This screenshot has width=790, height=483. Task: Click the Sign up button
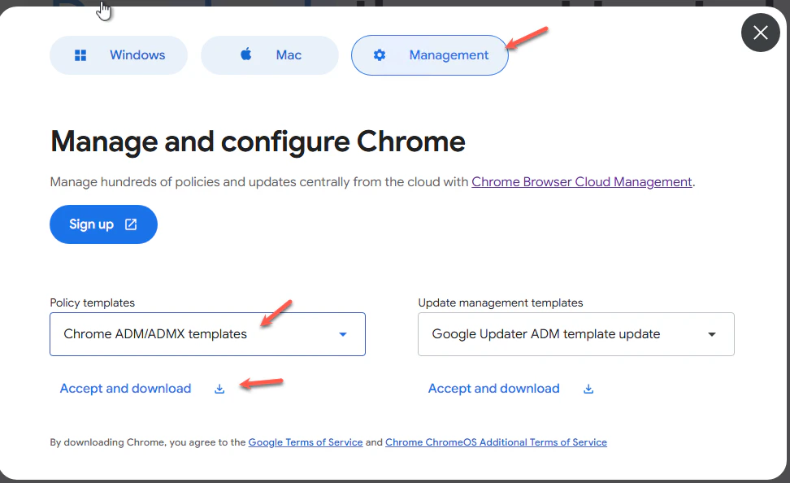pos(103,224)
